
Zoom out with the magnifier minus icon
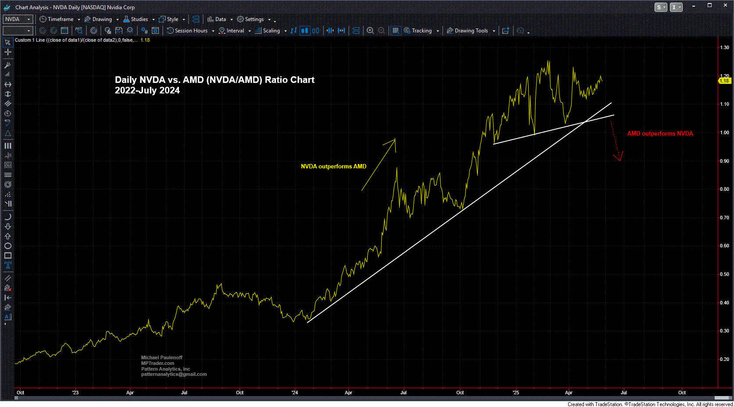[x=381, y=31]
